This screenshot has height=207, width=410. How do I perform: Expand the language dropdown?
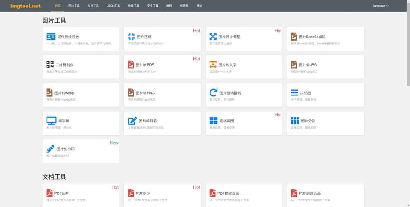(381, 6)
